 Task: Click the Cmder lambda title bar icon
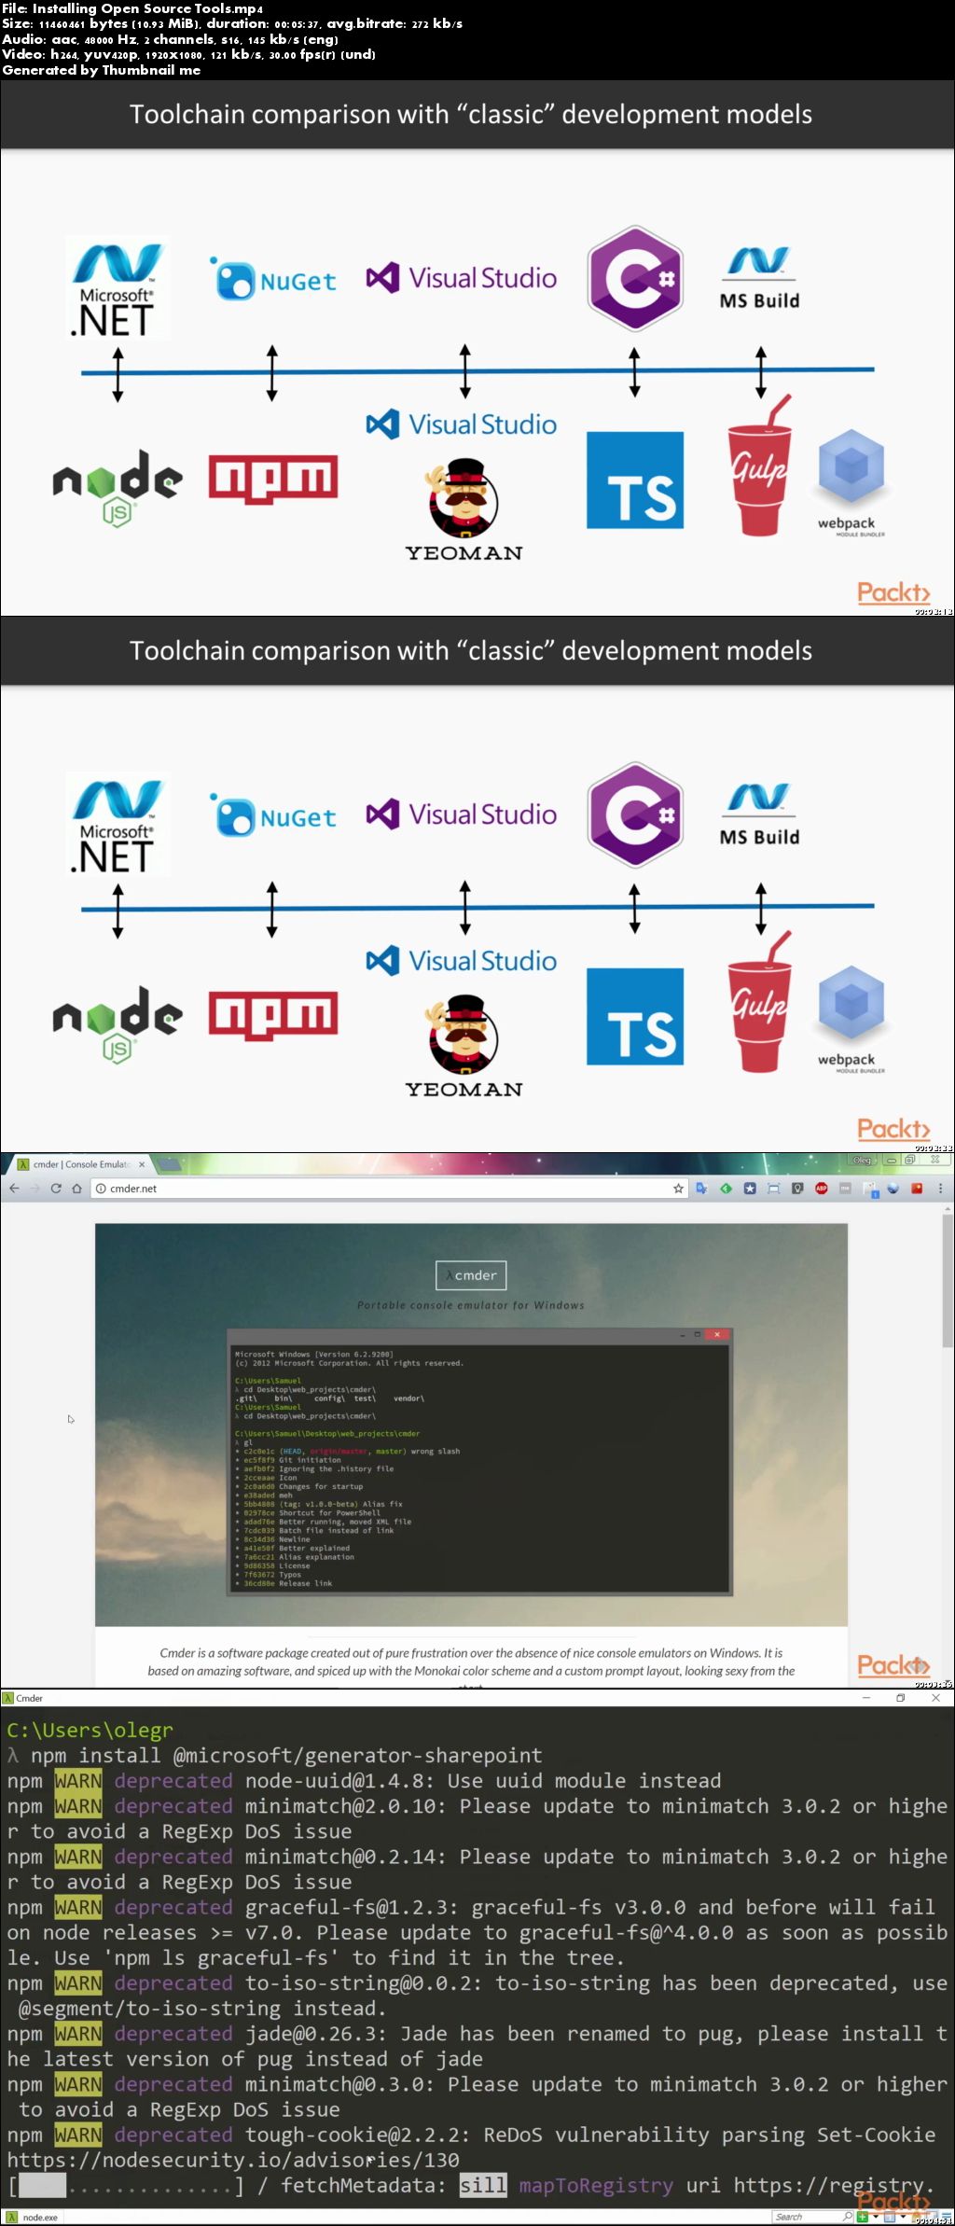click(x=7, y=1698)
